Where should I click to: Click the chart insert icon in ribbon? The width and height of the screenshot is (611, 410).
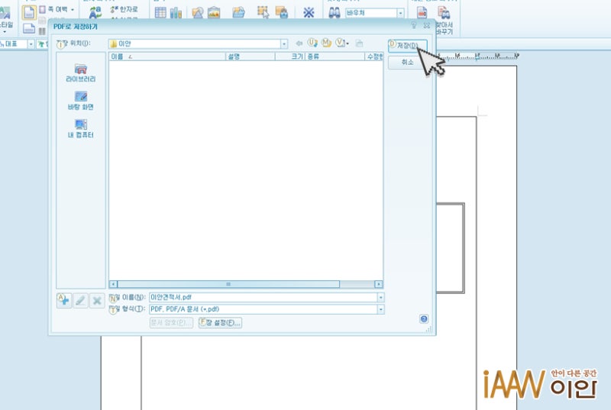coord(176,12)
